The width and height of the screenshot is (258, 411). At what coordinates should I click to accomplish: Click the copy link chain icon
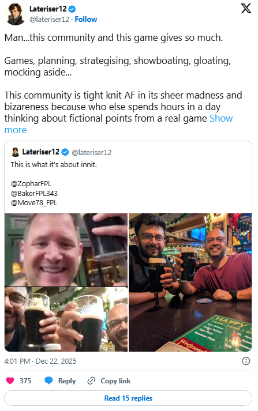91,380
